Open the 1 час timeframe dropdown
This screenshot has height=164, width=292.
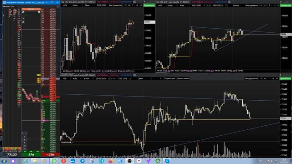coord(183,5)
